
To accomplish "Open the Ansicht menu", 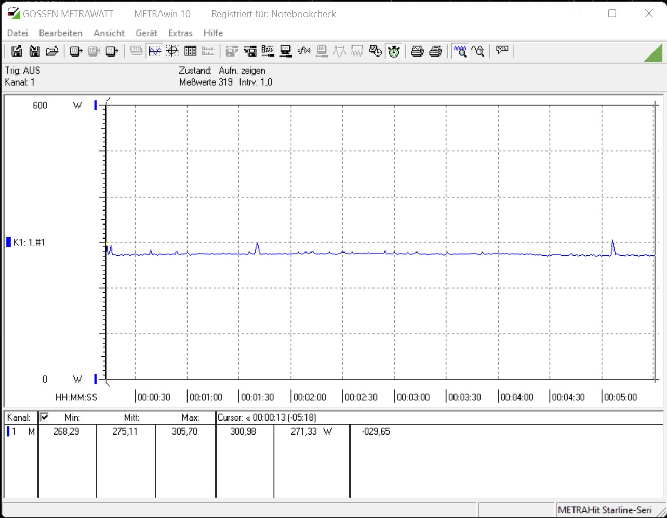I will pyautogui.click(x=109, y=33).
